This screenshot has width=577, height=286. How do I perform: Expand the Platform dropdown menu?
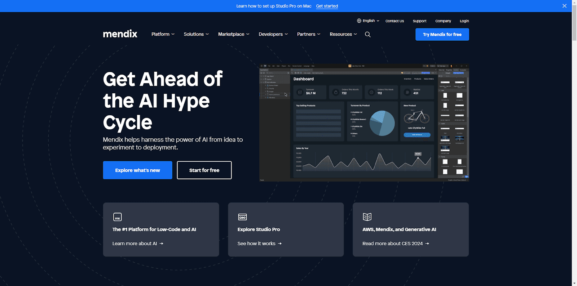click(163, 34)
